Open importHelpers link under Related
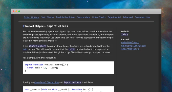Screen dimensions: 172x92 tap(130, 49)
